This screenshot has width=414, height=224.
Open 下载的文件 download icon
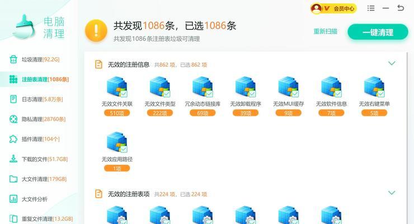(x=13, y=158)
